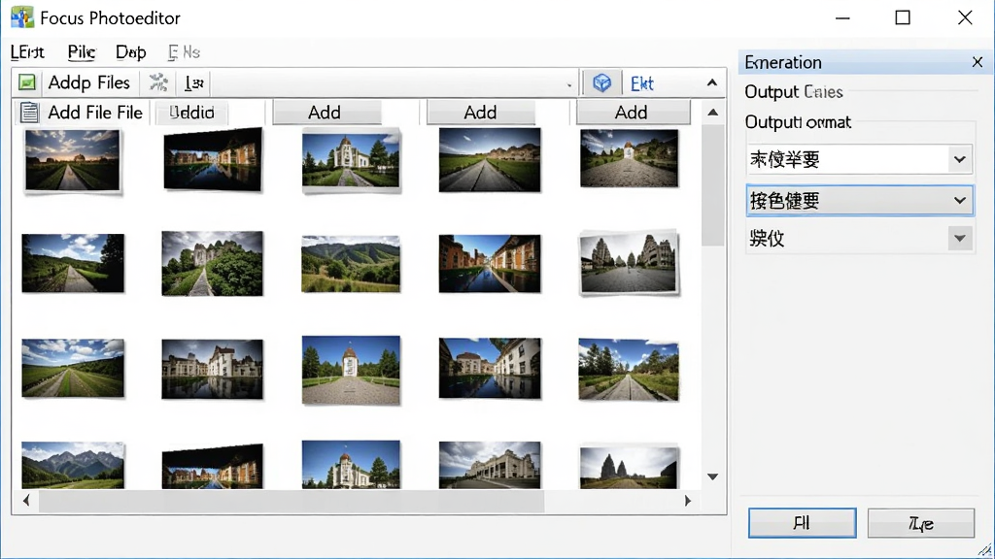Screen dimensions: 995x559
Task: Close the Exneration panel
Action: click(978, 62)
